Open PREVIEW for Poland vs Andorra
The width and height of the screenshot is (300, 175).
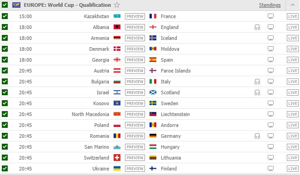(x=135, y=125)
